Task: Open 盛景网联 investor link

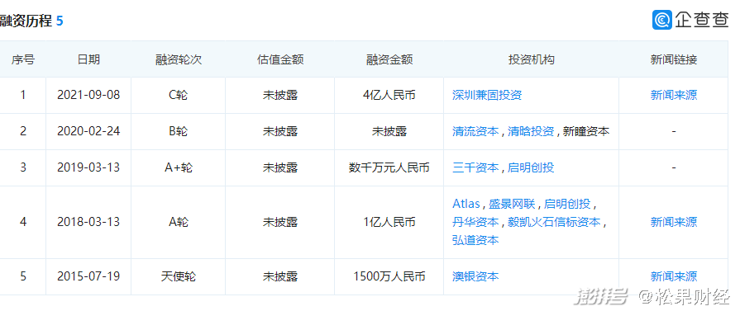Action: [x=512, y=204]
